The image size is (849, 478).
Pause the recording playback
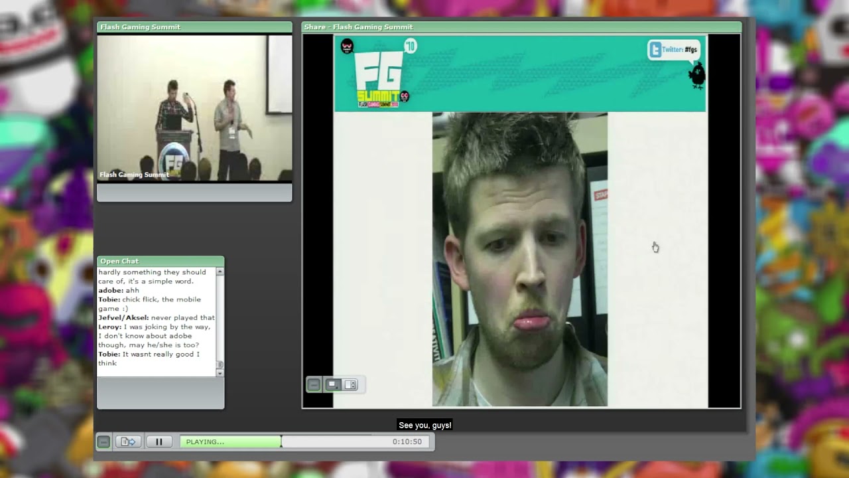tap(159, 441)
